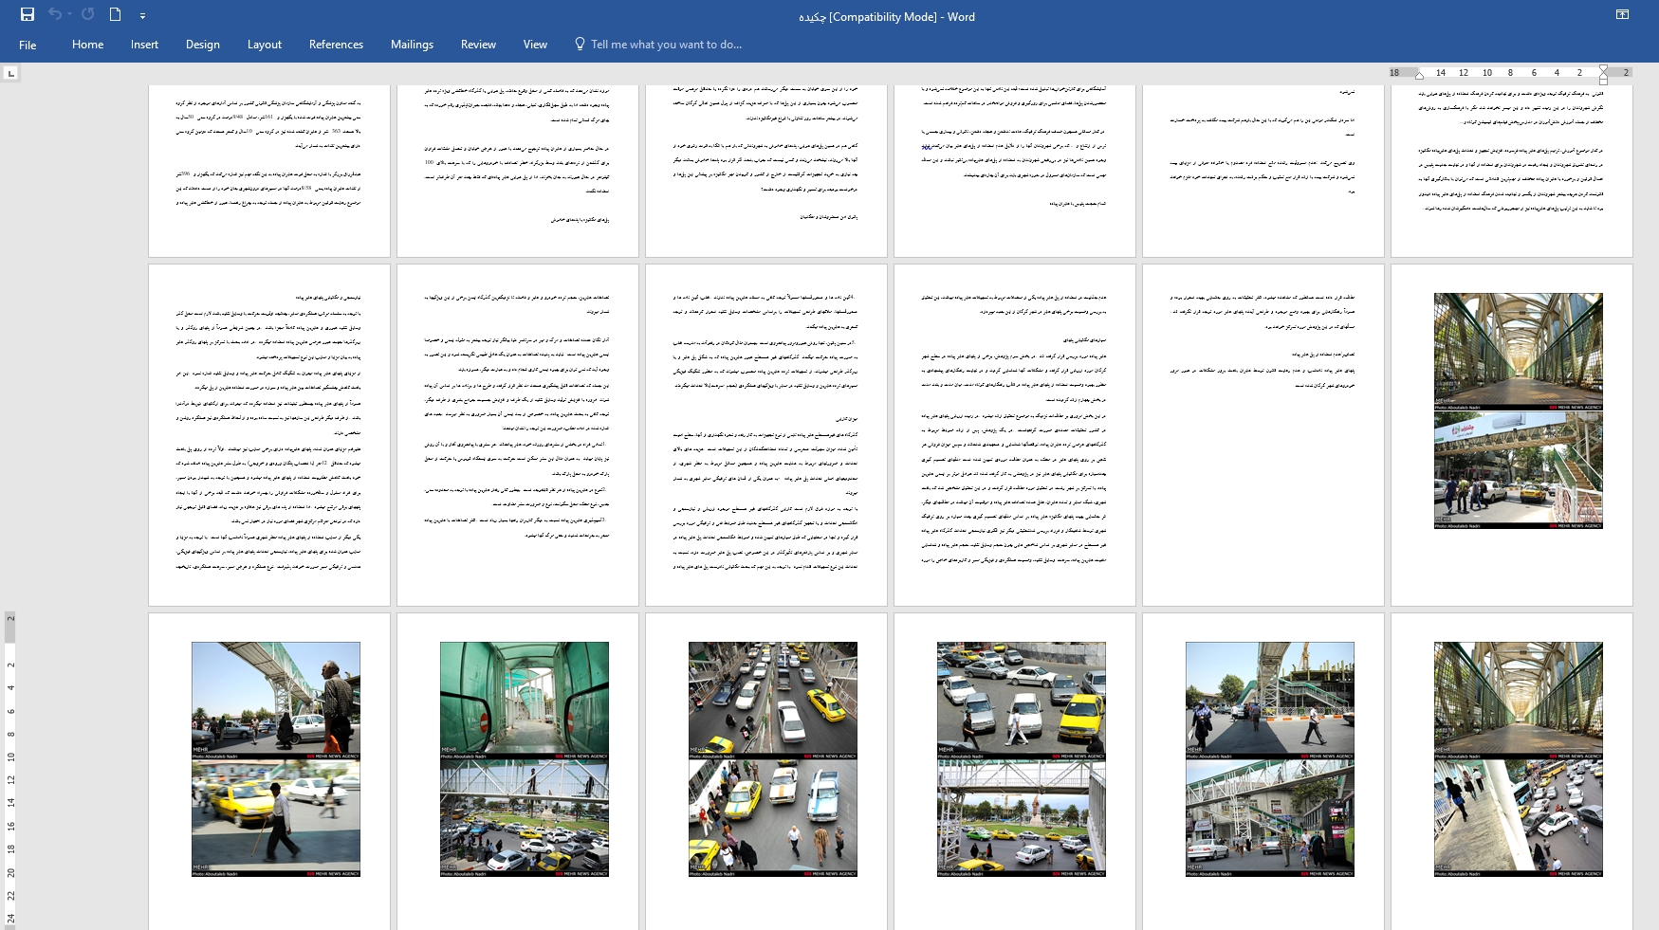Expand Customize Quick Access Toolbar dropdown

coord(142,16)
